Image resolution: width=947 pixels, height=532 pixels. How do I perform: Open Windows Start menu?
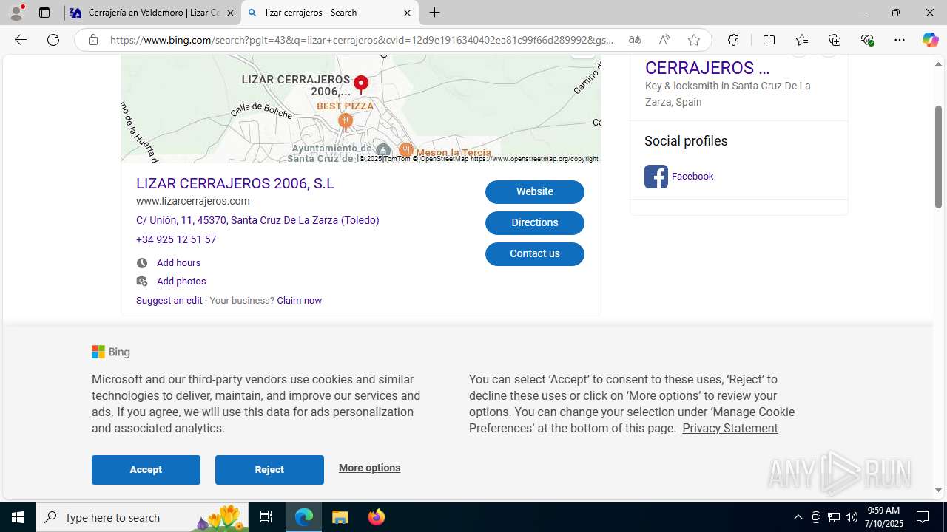18,517
